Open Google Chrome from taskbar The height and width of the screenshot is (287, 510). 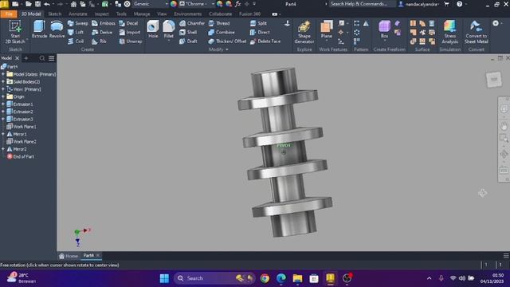click(x=265, y=278)
